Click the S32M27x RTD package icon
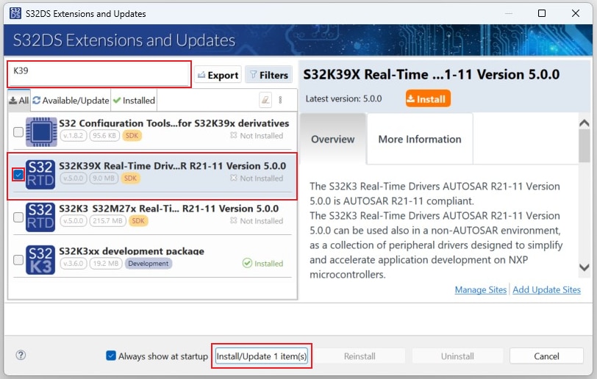The width and height of the screenshot is (597, 379). coord(40,217)
